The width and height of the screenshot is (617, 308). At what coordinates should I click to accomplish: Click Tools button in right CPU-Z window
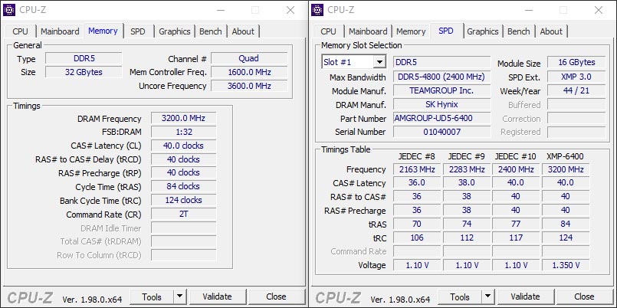click(x=460, y=297)
